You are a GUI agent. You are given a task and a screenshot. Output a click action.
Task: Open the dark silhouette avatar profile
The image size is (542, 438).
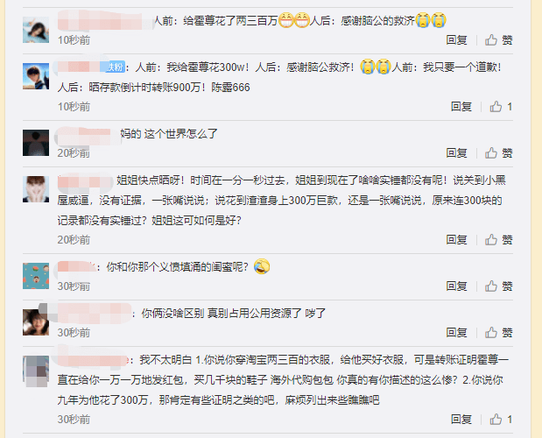point(36,143)
